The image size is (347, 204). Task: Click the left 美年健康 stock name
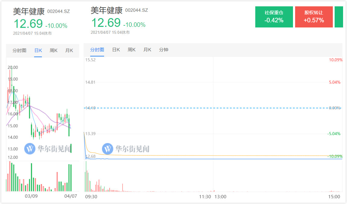pyautogui.click(x=29, y=11)
